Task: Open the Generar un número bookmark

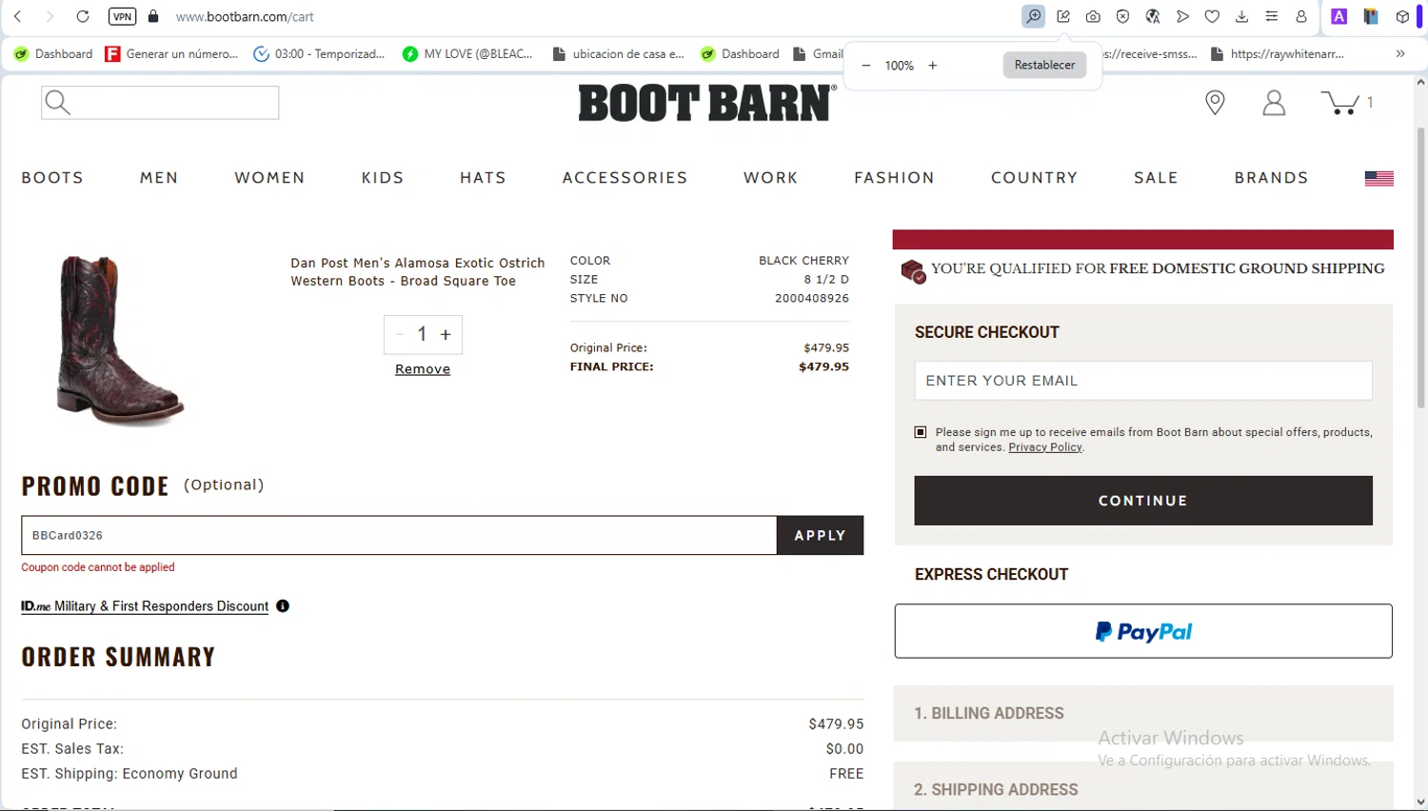Action: (172, 54)
